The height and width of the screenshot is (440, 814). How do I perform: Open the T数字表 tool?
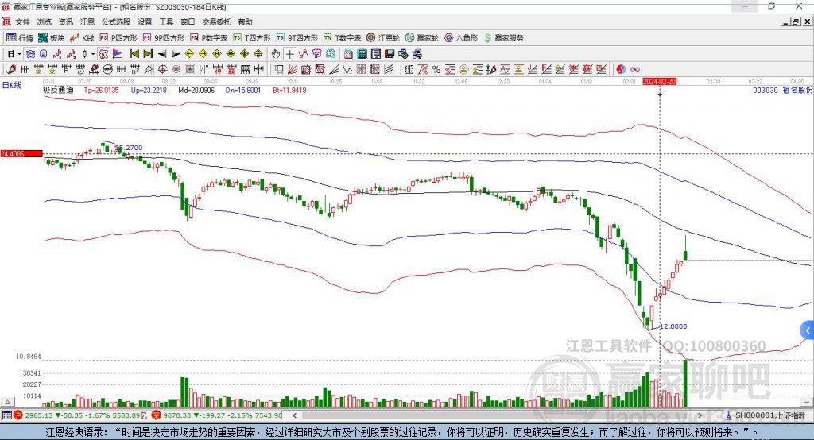[x=342, y=38]
